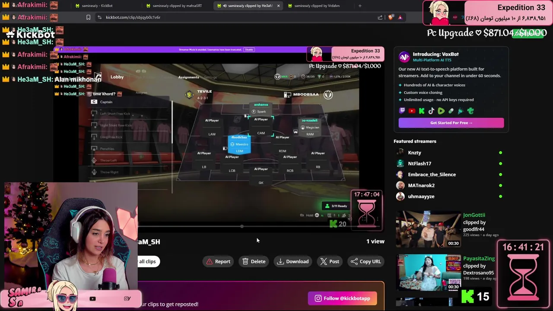Click the share icon in the address bar
Viewport: 553px width, 311px height.
point(380,17)
